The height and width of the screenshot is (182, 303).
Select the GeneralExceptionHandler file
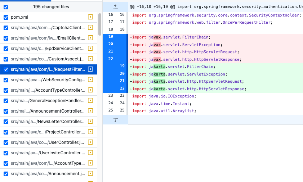click(x=48, y=101)
